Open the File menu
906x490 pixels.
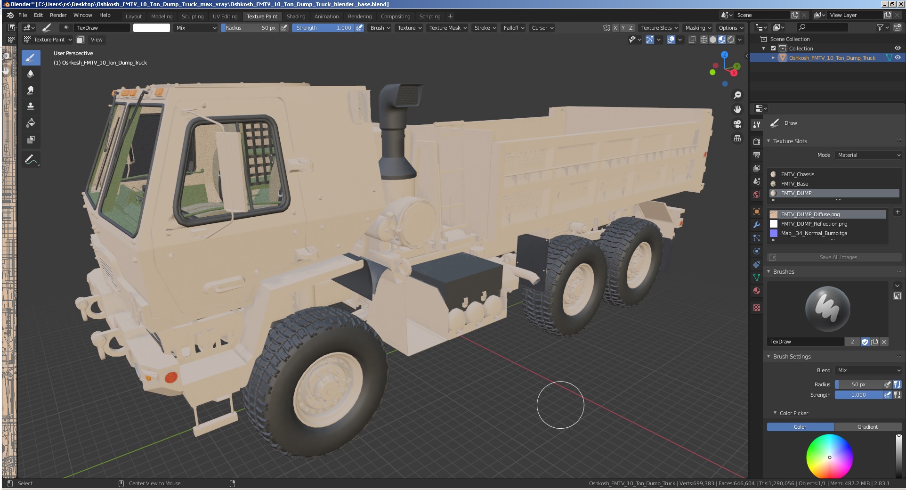click(x=23, y=15)
